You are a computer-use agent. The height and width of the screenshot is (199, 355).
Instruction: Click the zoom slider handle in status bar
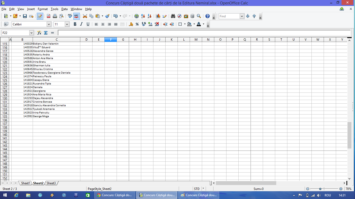[320, 189]
